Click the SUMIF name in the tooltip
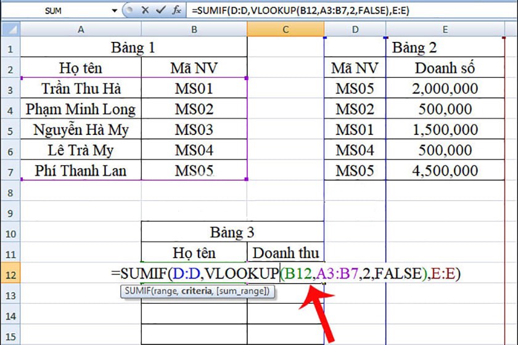Viewport: 518px width, 345px height. pyautogui.click(x=138, y=291)
